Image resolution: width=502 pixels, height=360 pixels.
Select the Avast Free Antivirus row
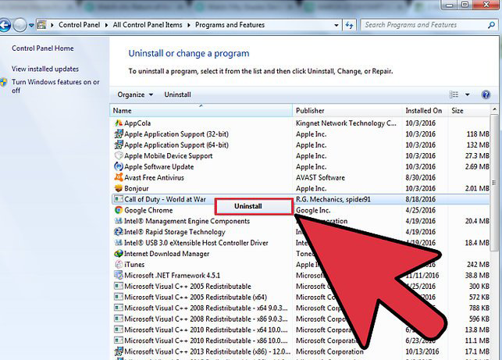tap(301, 177)
